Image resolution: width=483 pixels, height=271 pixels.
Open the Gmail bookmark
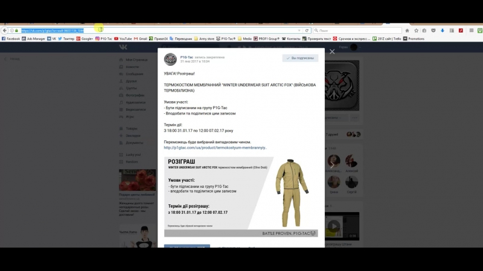141,39
